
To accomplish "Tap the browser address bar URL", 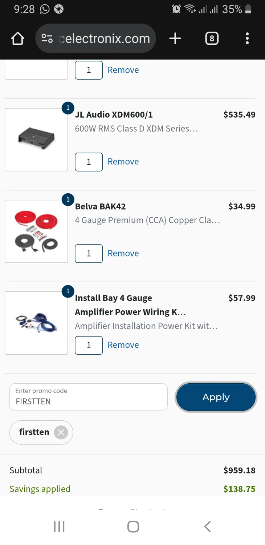I will [105, 39].
